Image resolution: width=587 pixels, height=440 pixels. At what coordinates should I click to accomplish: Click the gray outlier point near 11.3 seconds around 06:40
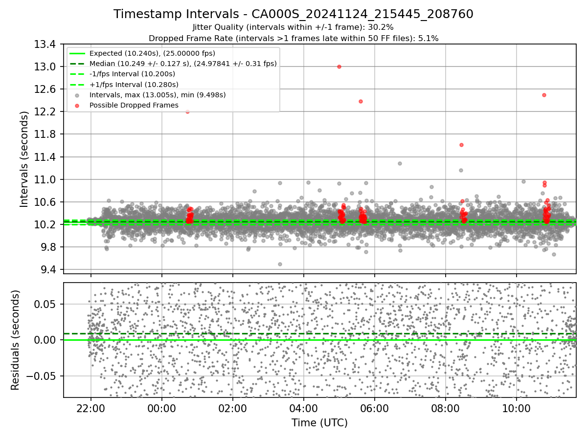pos(400,163)
